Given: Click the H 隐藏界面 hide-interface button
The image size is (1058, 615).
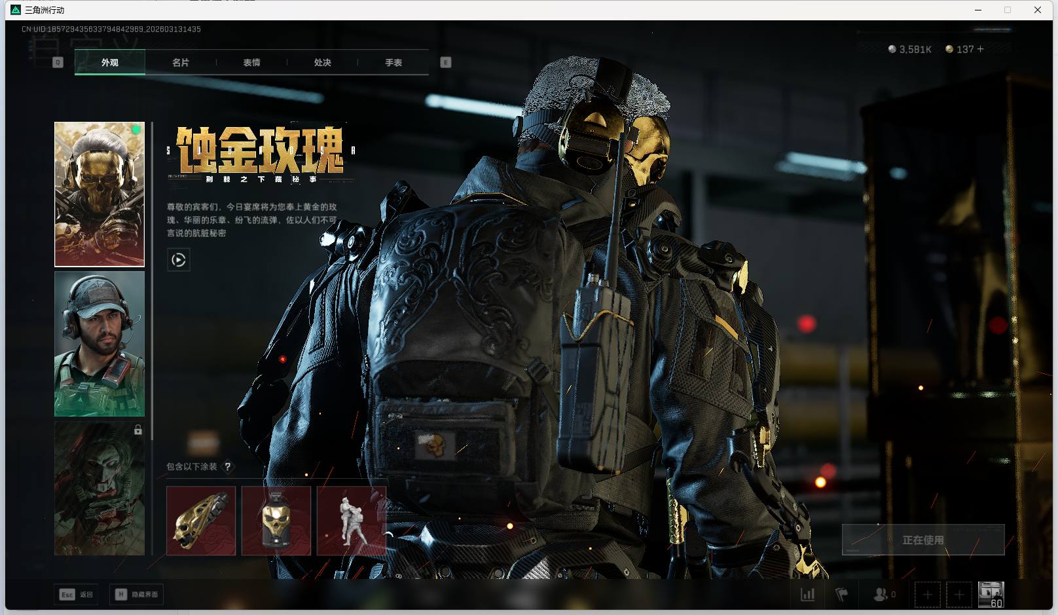Looking at the screenshot, I should [136, 595].
